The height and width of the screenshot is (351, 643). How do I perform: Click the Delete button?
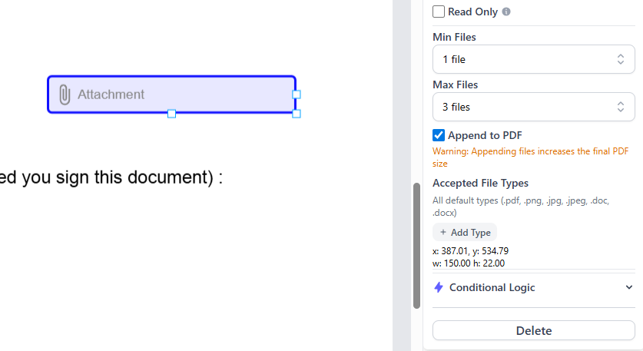[x=533, y=330]
